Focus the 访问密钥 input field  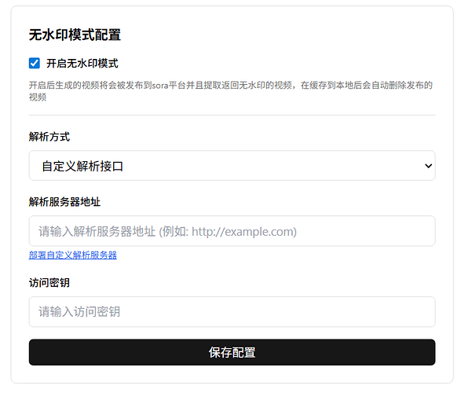(x=232, y=312)
